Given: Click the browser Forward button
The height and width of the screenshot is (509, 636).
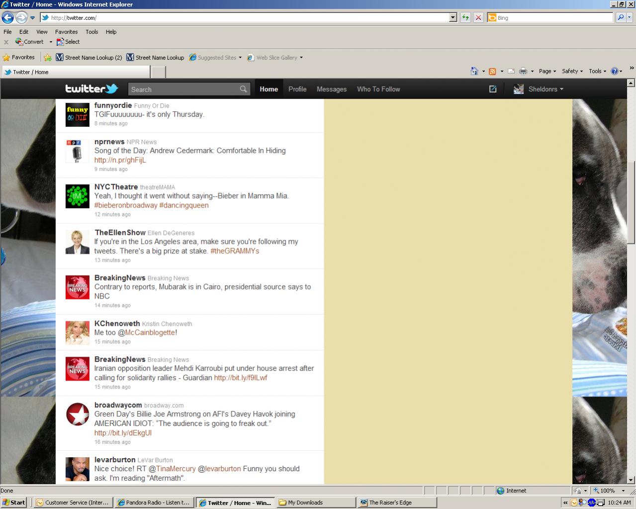Looking at the screenshot, I should click(21, 18).
